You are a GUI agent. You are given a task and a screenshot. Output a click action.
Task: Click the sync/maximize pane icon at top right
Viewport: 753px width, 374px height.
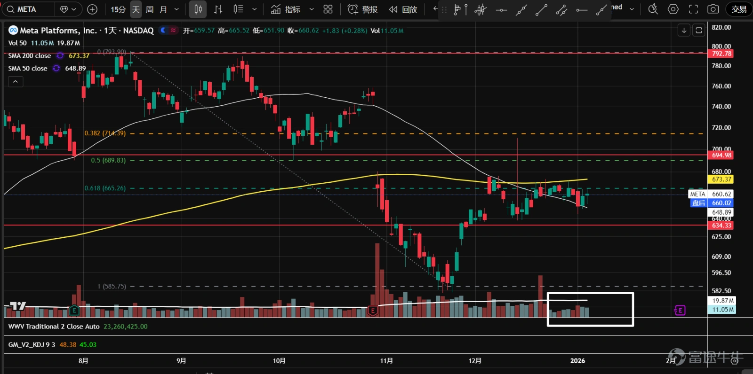coord(699,30)
